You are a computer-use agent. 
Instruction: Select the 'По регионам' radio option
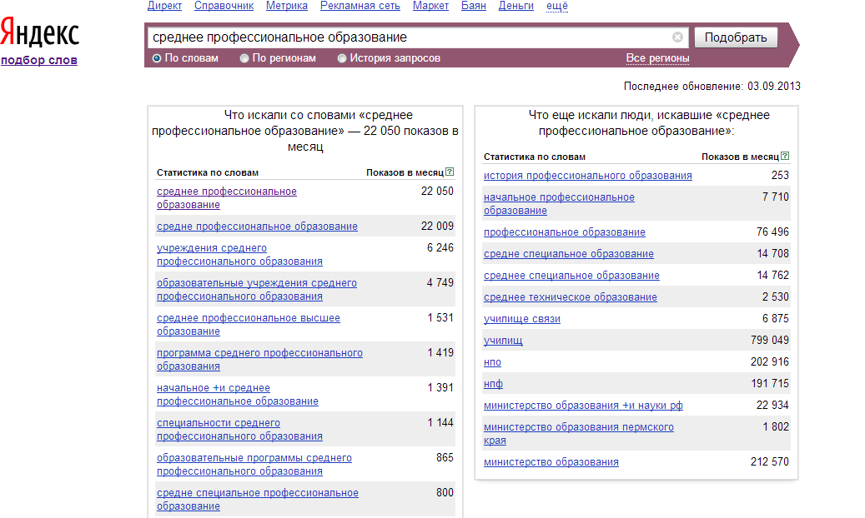pyautogui.click(x=244, y=58)
